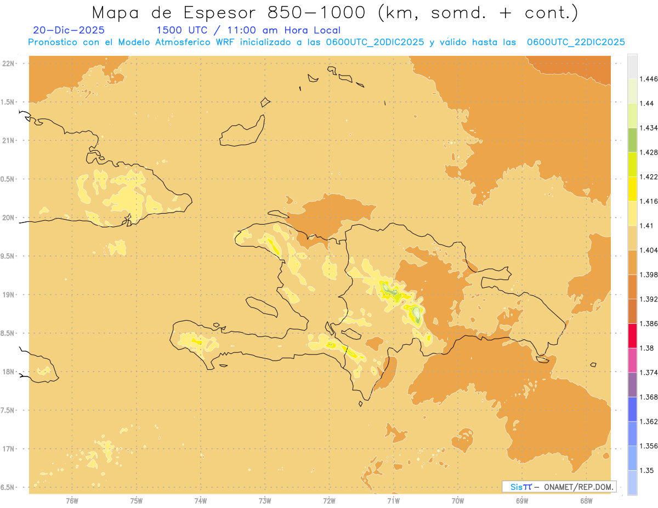Click the '21N' latitude label
The height and width of the screenshot is (508, 658).
click(9, 141)
